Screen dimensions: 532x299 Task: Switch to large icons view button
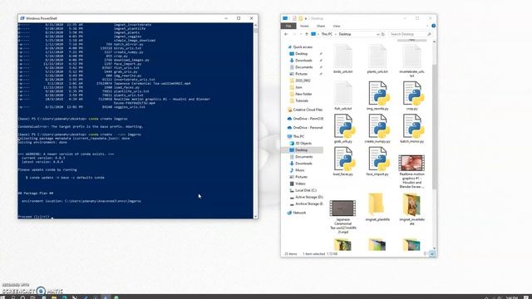tap(432, 253)
